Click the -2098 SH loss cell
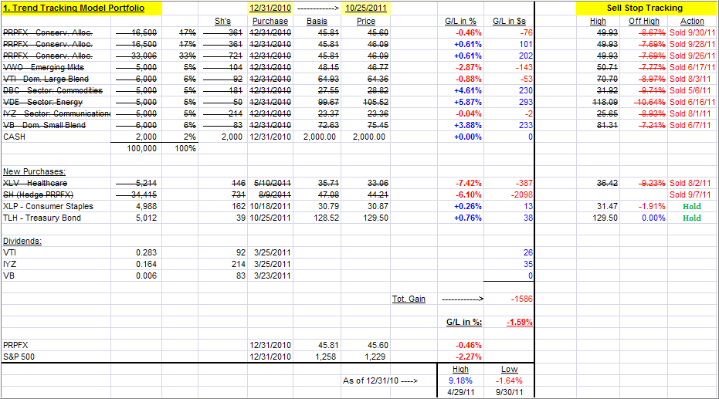Image resolution: width=719 pixels, height=399 pixels. click(x=522, y=194)
